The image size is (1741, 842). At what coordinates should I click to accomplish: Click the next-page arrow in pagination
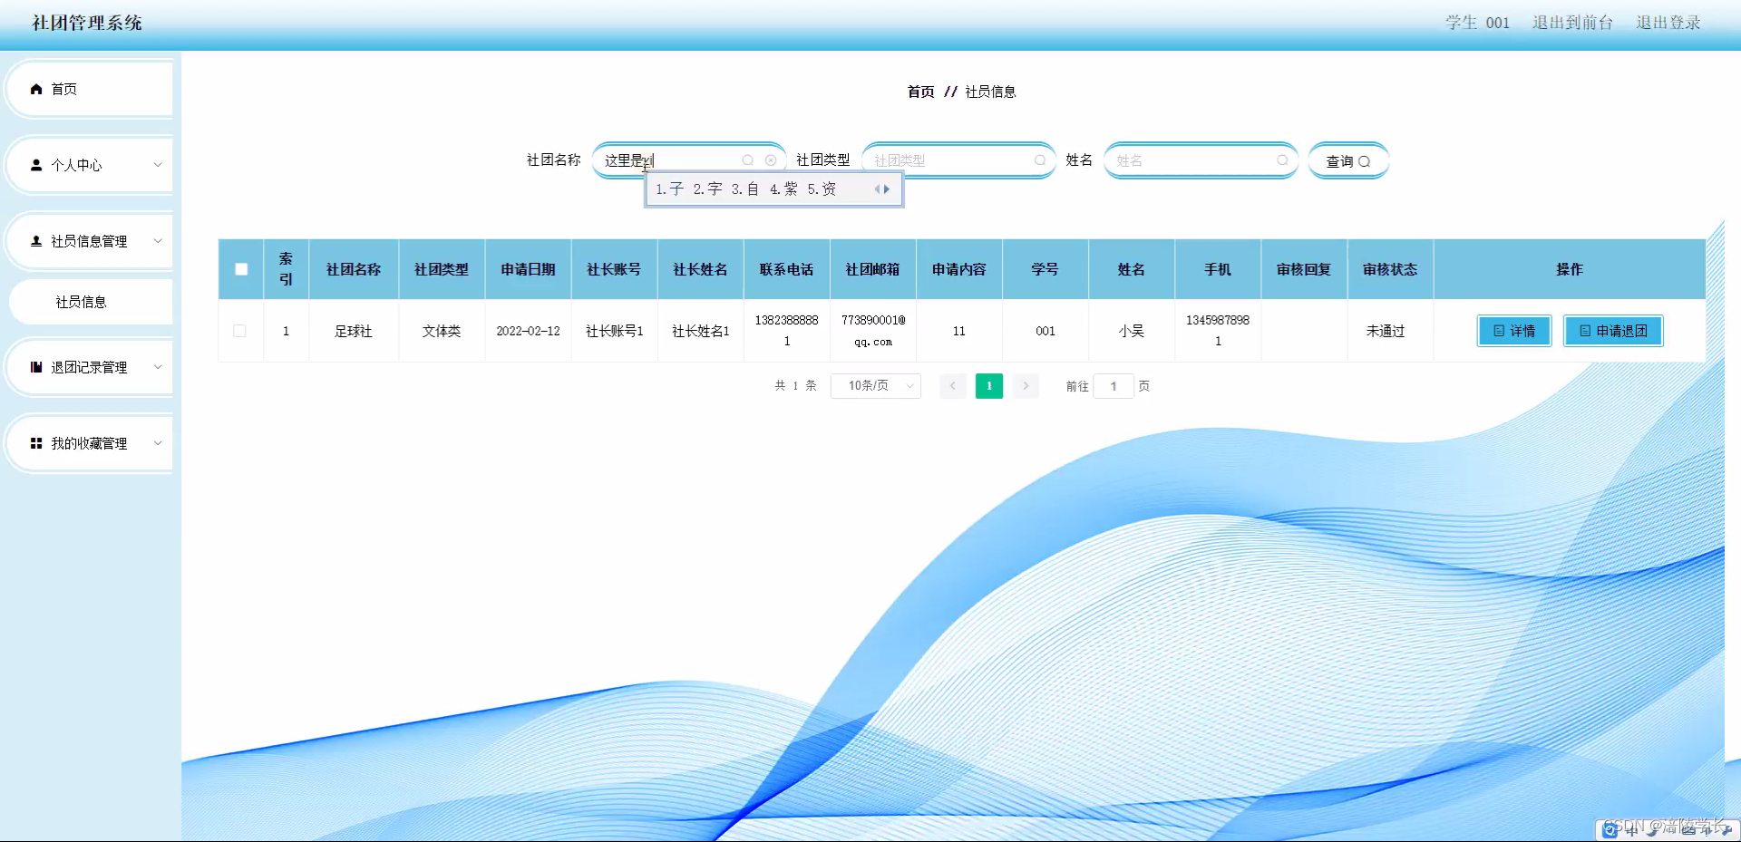(x=1025, y=386)
